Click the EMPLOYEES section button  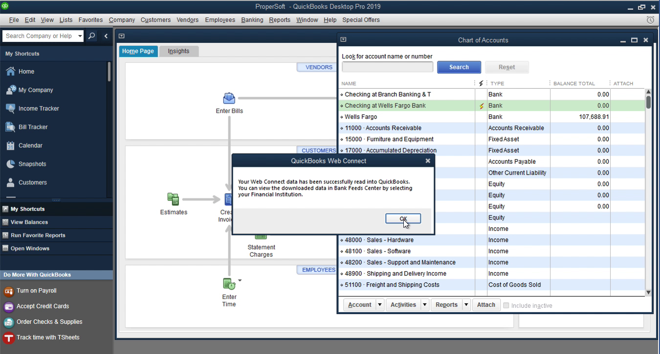coord(317,270)
